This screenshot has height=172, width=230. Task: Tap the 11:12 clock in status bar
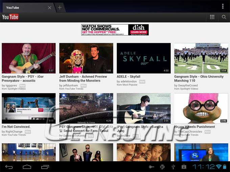[204, 167]
